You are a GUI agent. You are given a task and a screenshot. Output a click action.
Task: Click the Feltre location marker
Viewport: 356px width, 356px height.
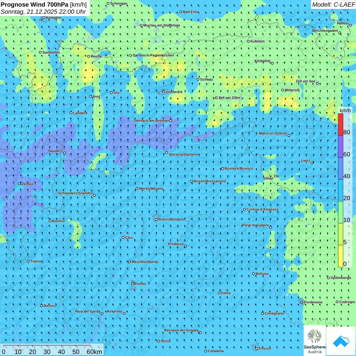pyautogui.click(x=219, y=293)
